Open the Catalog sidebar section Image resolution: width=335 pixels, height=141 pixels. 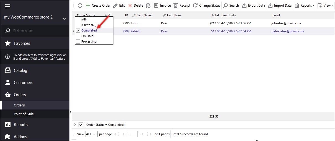click(20, 70)
